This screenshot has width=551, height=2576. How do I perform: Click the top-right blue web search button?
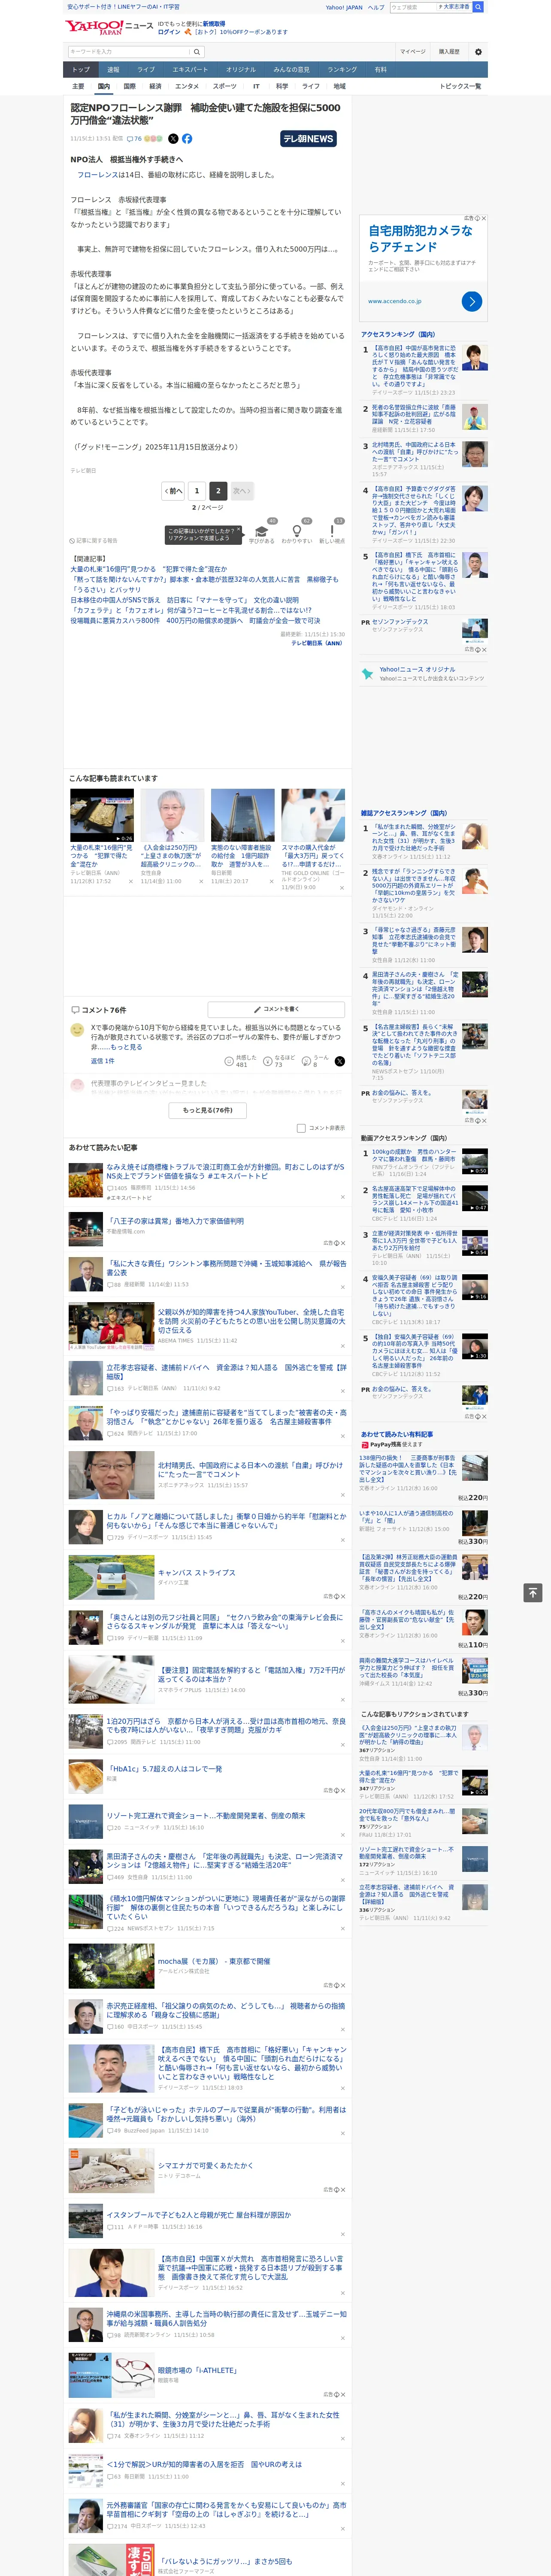coord(478,7)
